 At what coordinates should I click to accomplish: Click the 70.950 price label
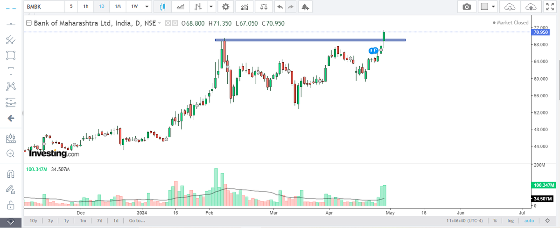pos(539,32)
